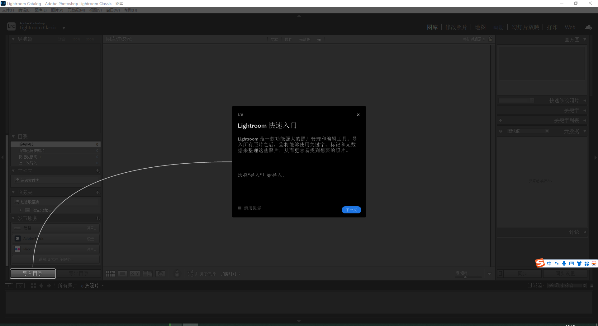Viewport: 598px width, 326px height.
Task: Select the Grid view icon
Action: pos(110,273)
